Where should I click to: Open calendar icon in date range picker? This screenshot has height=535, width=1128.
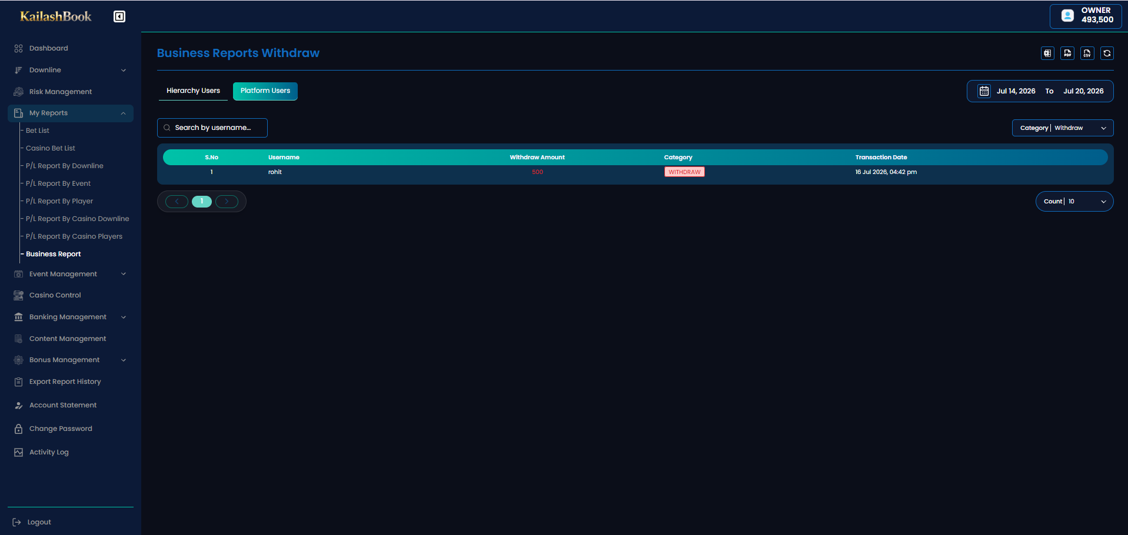984,91
